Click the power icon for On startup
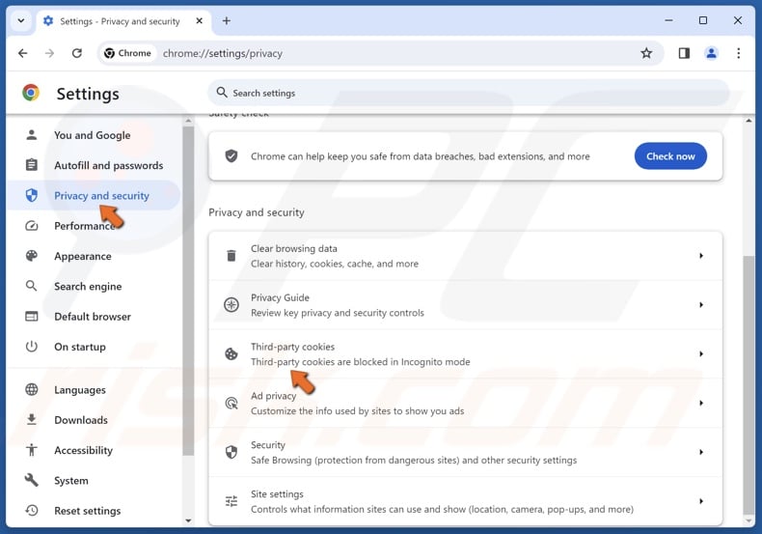This screenshot has width=762, height=534. 32,347
